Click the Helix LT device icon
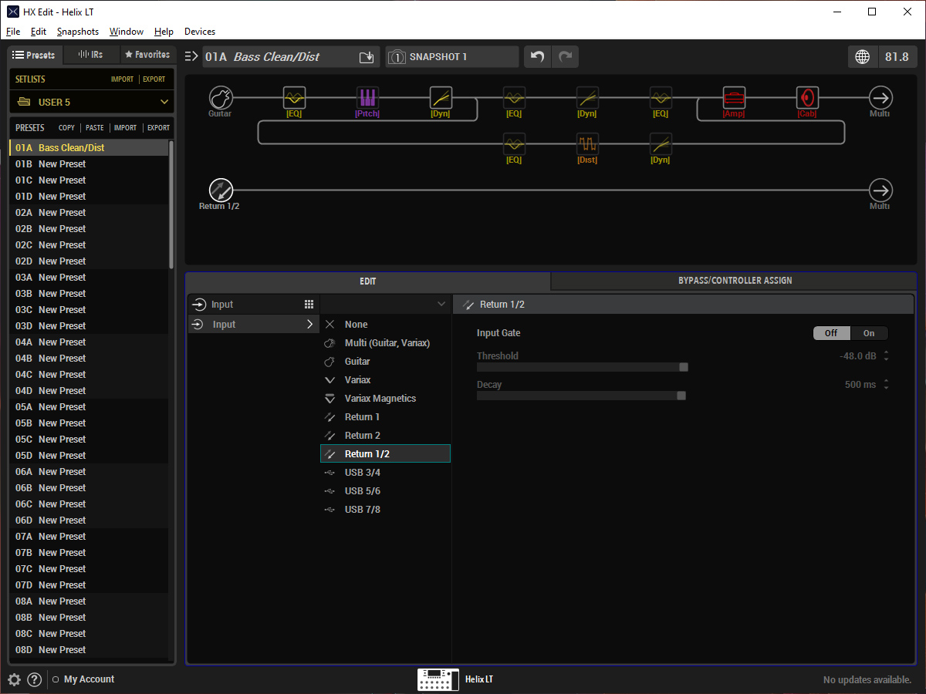 pyautogui.click(x=438, y=679)
